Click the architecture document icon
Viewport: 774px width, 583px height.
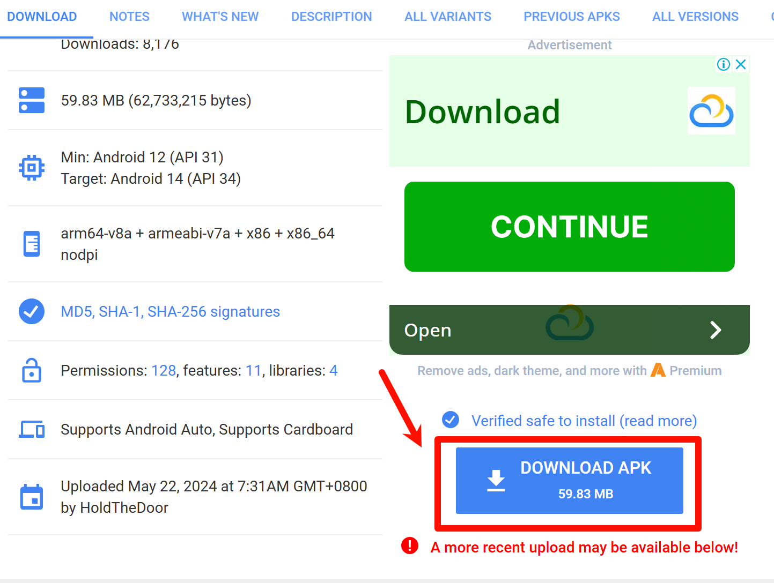coord(32,244)
